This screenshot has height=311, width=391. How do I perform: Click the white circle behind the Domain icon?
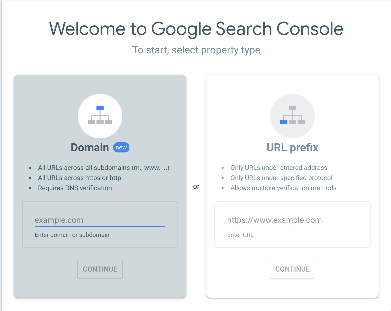tap(100, 116)
